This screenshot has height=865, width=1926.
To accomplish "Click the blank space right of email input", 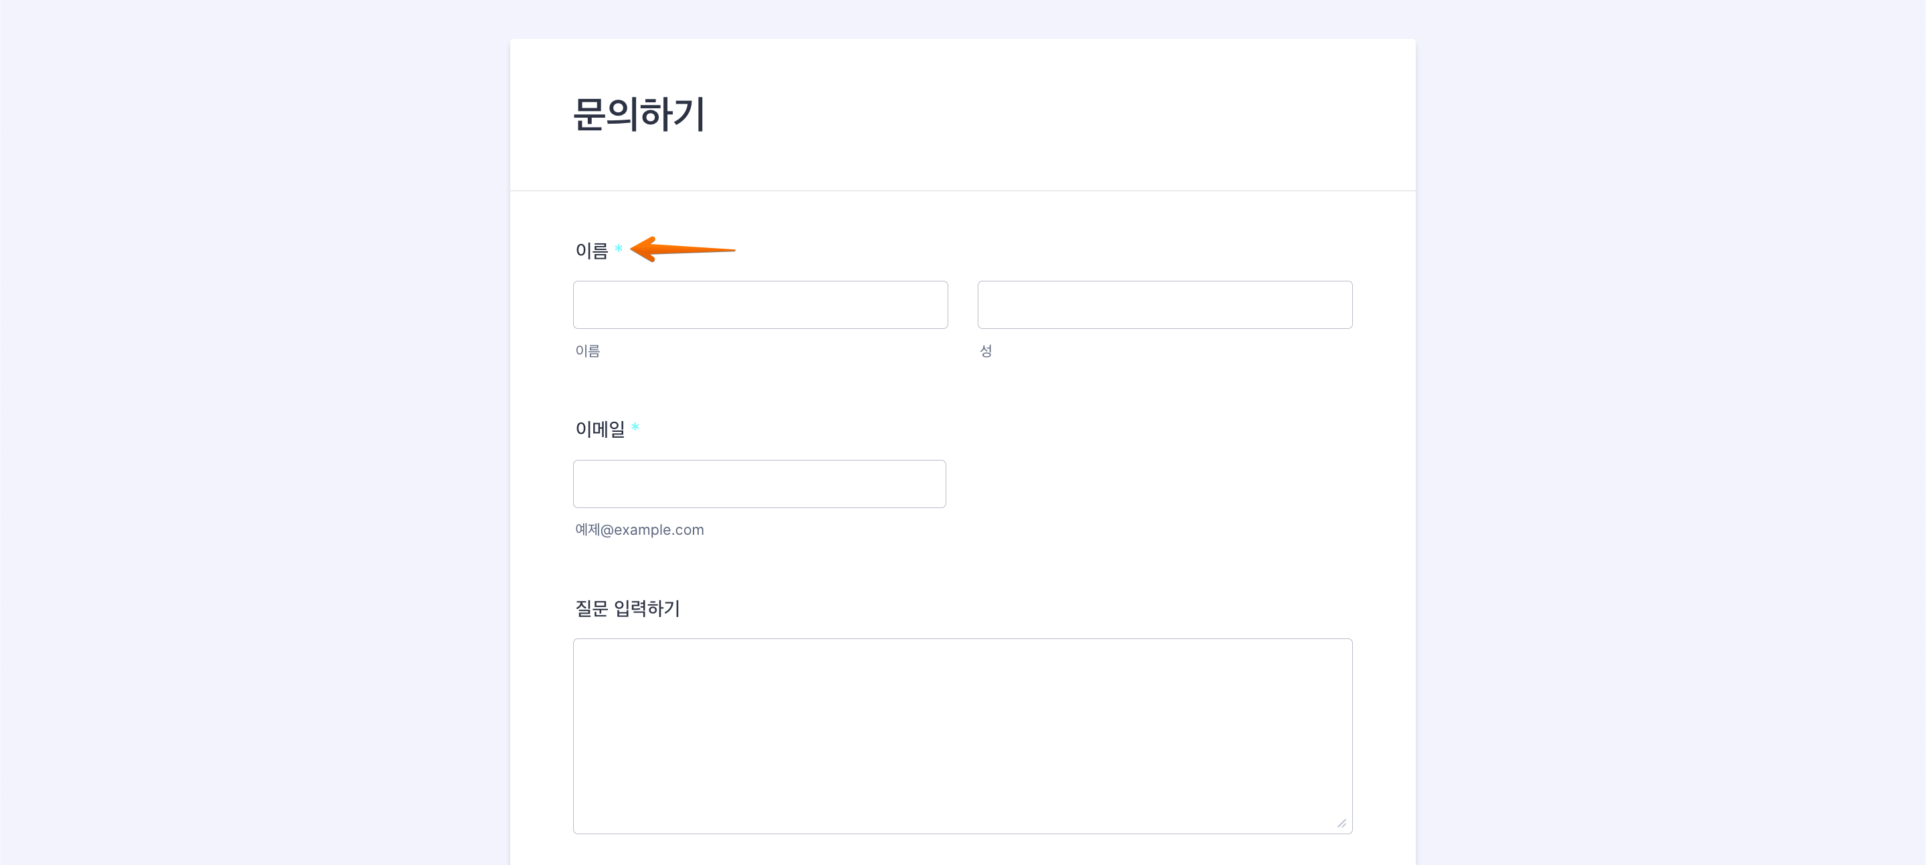I will (x=1152, y=484).
